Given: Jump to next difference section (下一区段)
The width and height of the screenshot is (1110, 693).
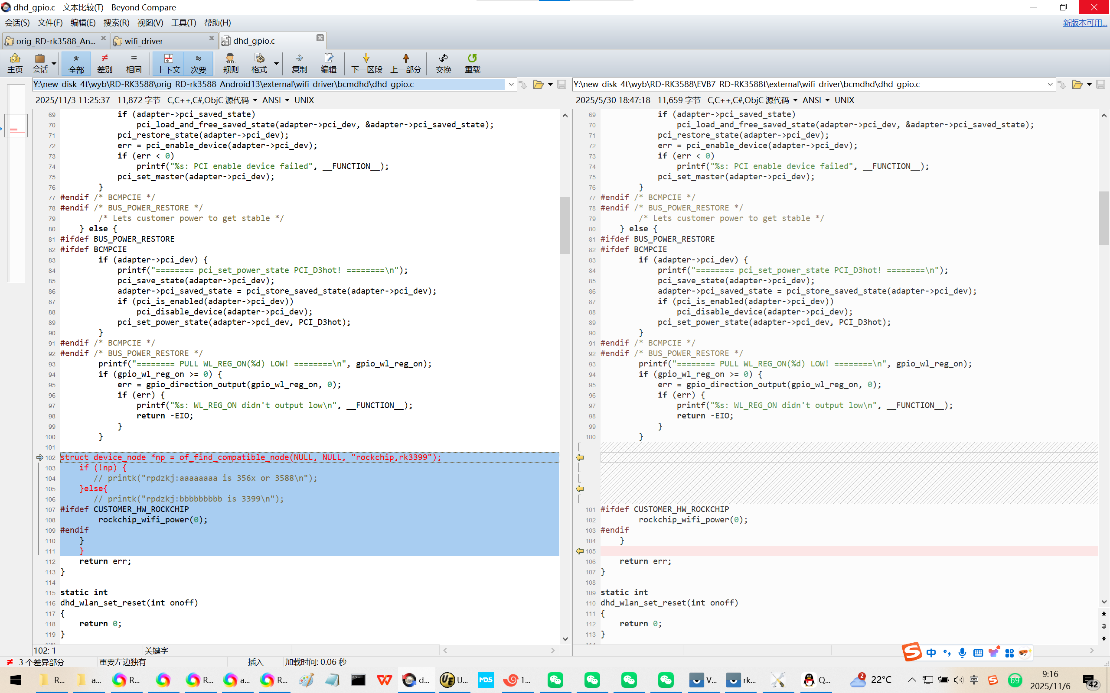Looking at the screenshot, I should pos(366,63).
